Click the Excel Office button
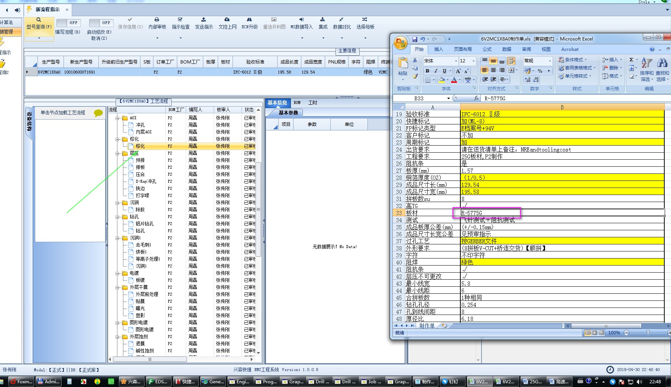This screenshot has width=671, height=387. pos(401,43)
